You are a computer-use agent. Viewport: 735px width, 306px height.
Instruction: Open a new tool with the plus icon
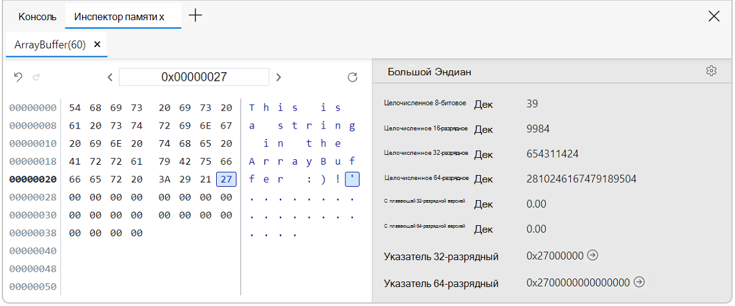click(x=195, y=16)
